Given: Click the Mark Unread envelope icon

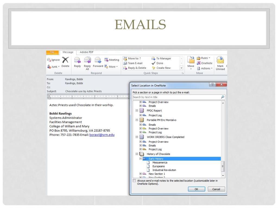Looking at the screenshot, I should tap(220, 60).
